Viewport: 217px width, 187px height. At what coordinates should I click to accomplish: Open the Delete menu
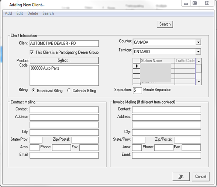(33, 13)
